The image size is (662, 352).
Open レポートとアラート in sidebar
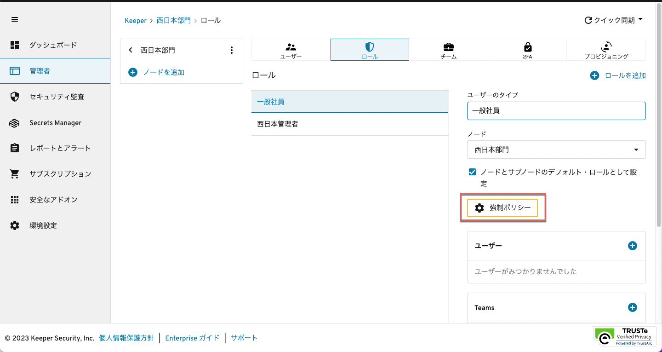60,148
